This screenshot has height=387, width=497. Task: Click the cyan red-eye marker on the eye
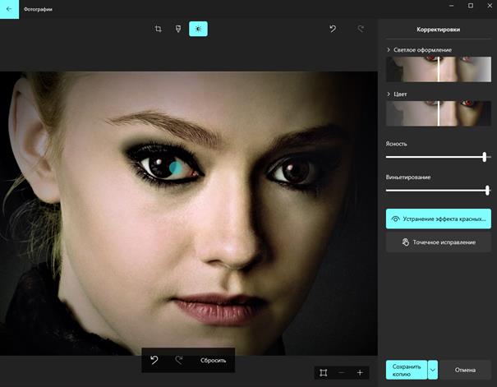pos(175,168)
